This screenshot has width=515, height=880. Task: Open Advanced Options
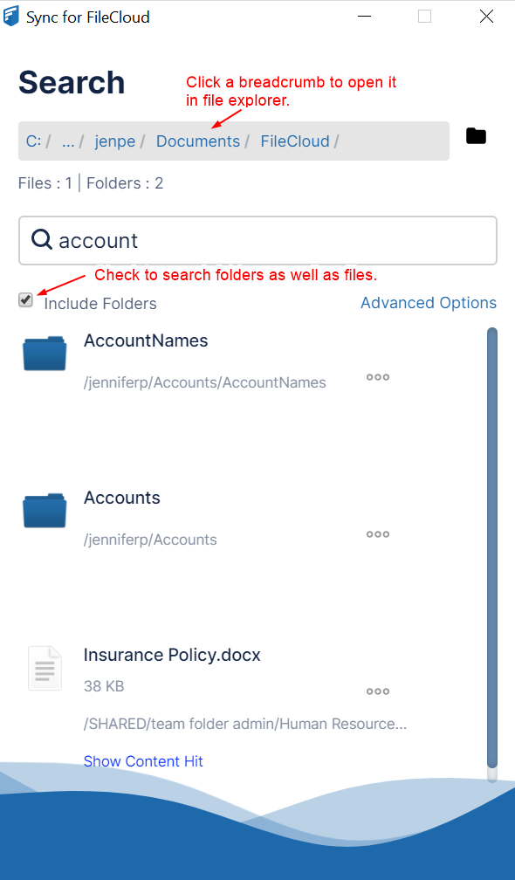[x=428, y=302]
